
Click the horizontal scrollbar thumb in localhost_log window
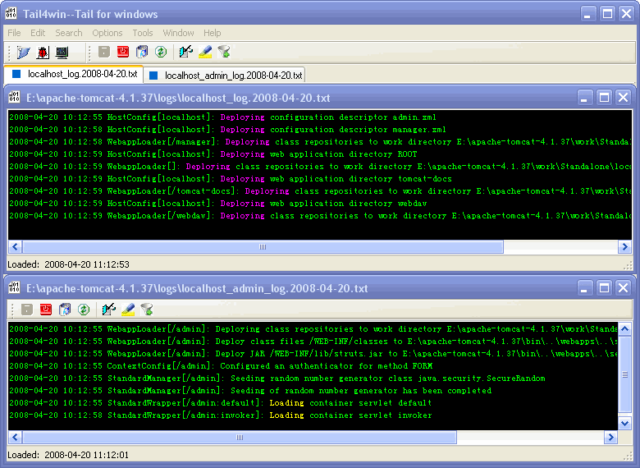(x=263, y=246)
